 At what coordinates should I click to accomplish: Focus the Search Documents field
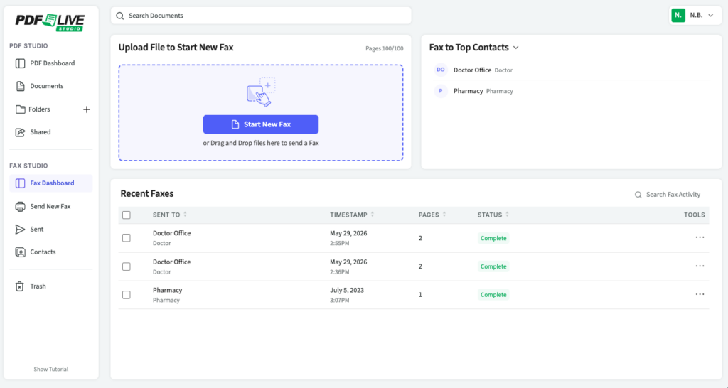(261, 16)
